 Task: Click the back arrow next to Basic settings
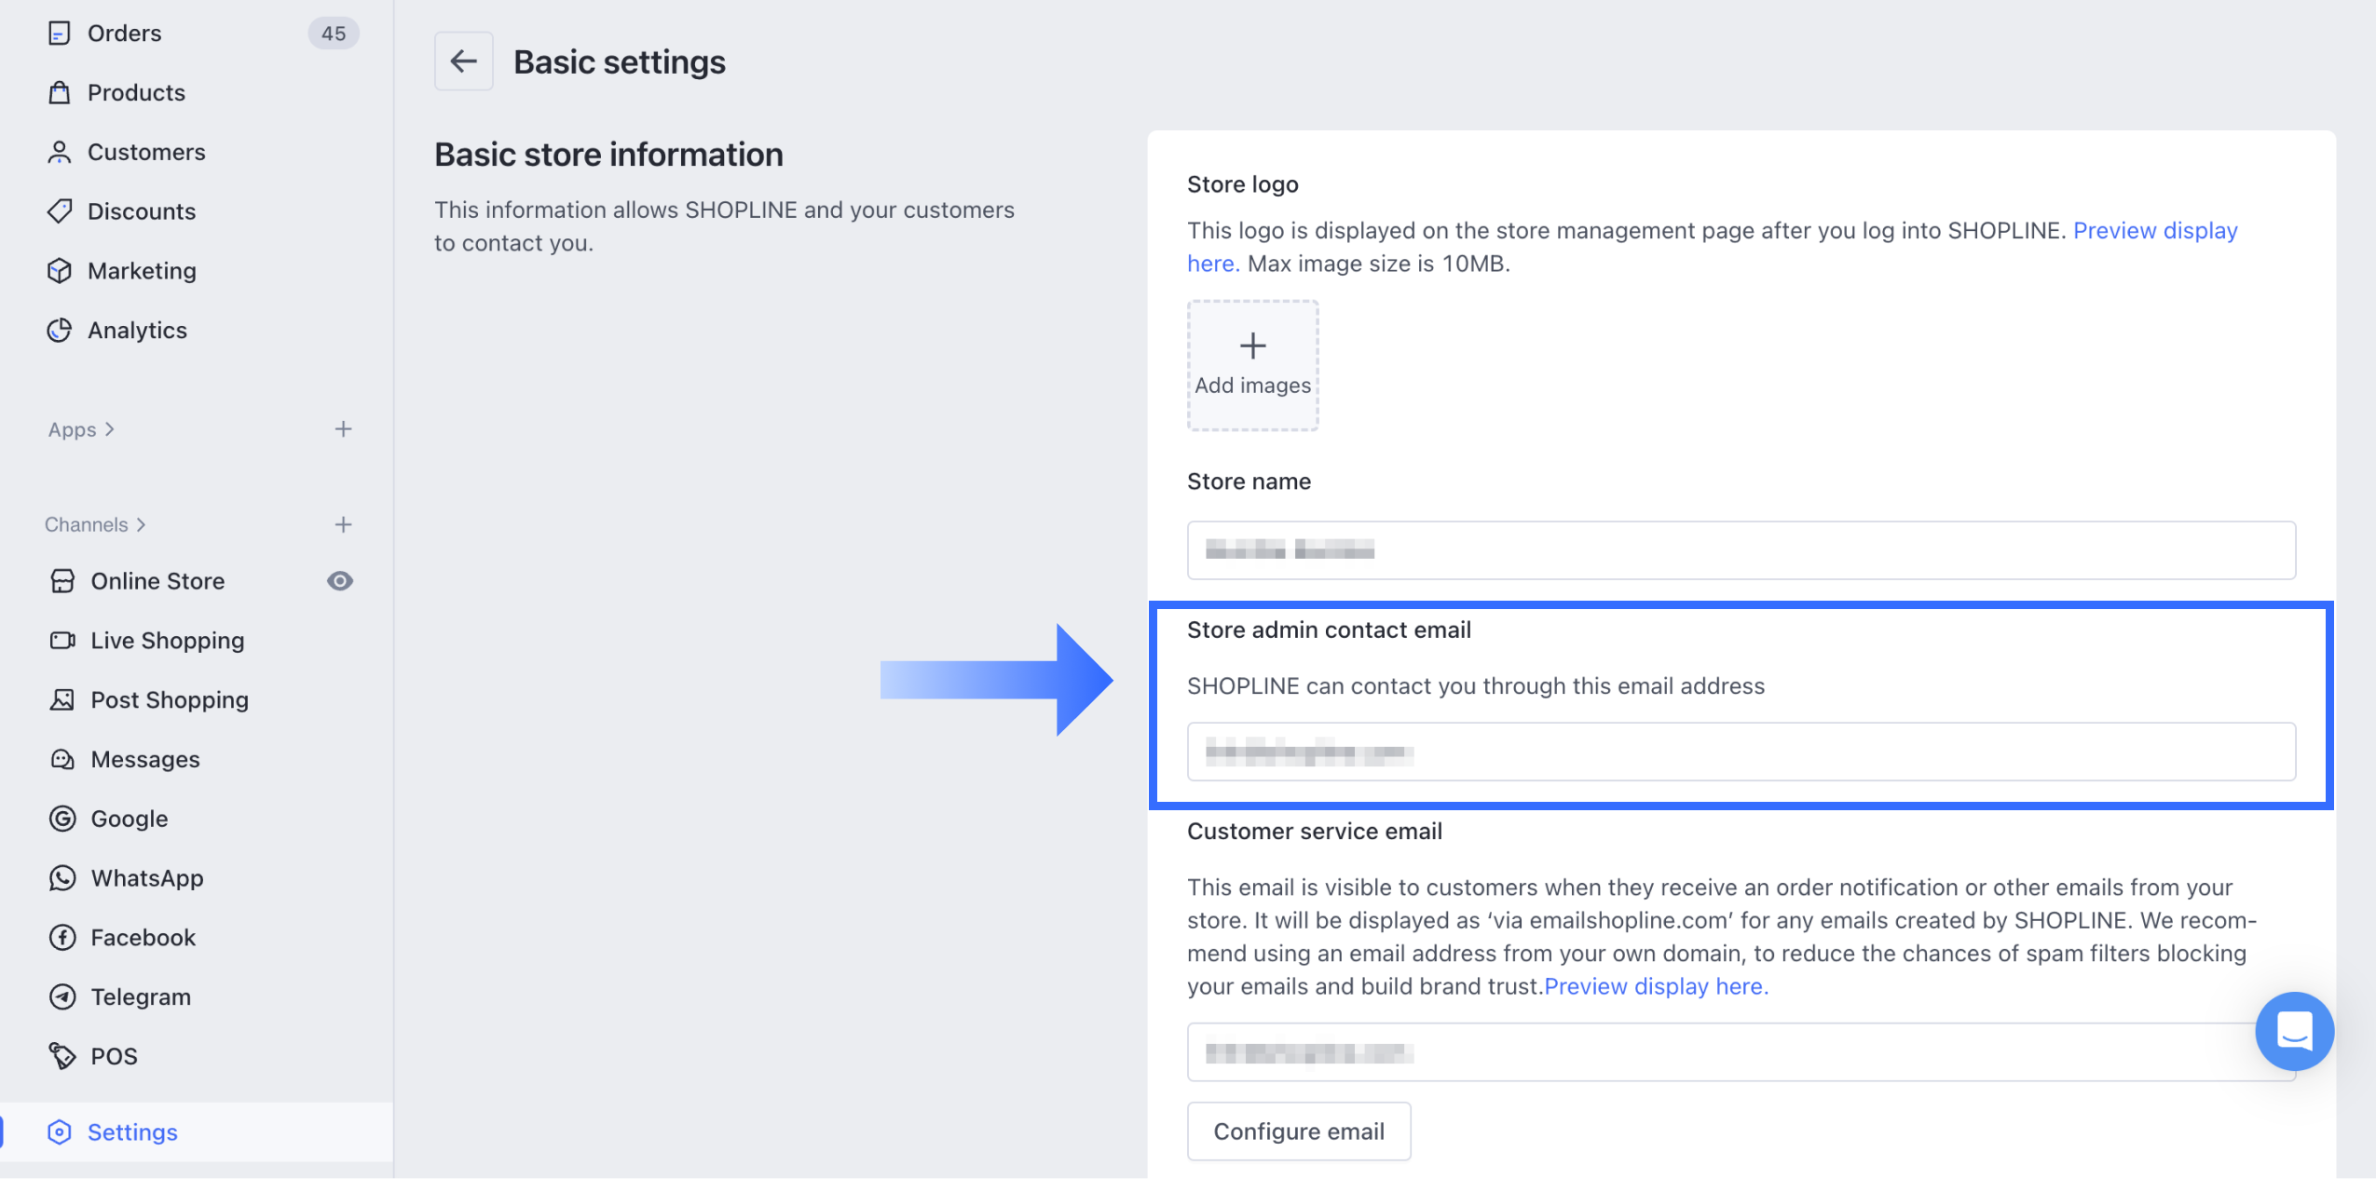click(463, 61)
